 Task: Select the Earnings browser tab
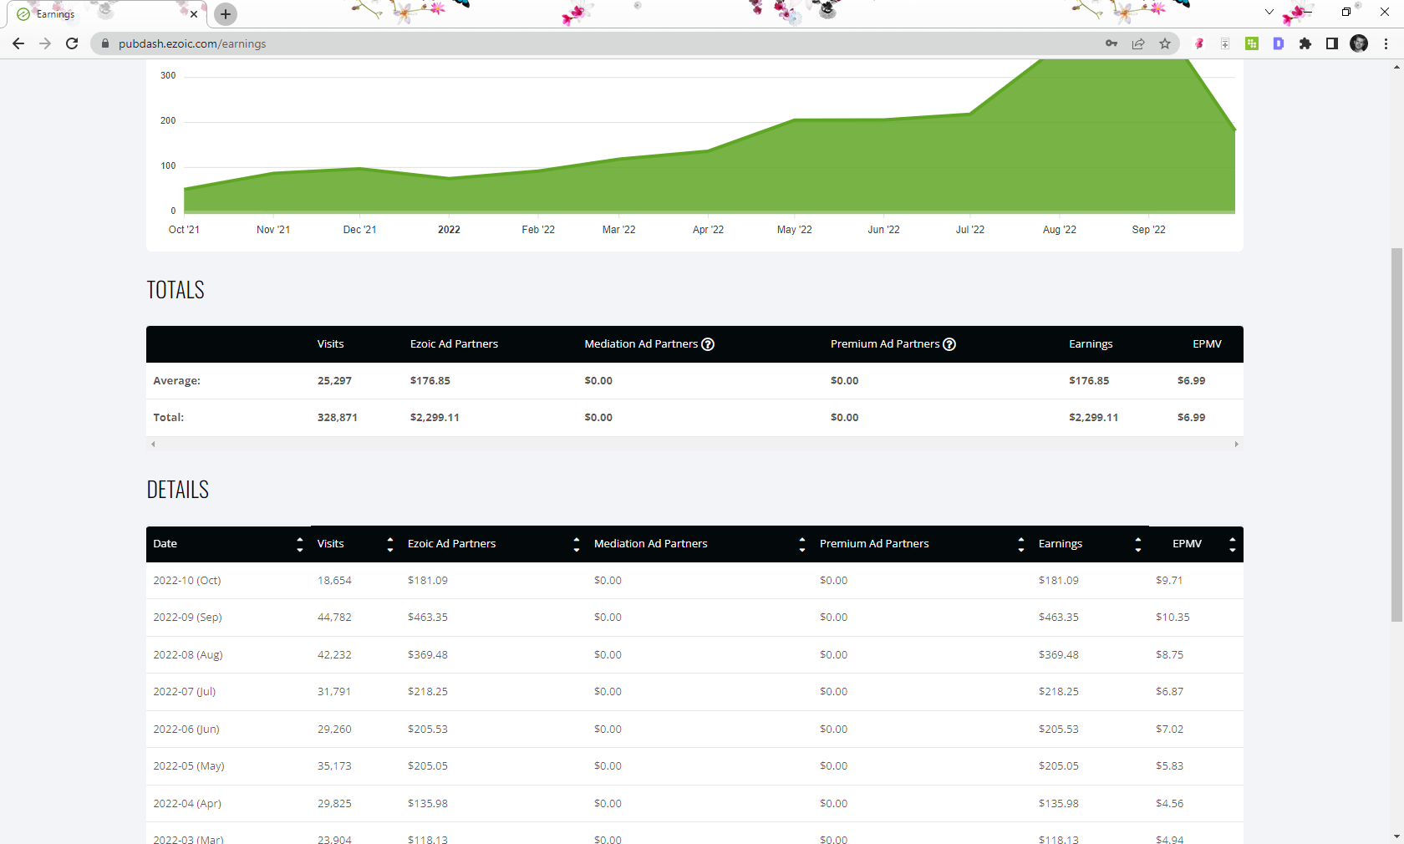click(108, 14)
